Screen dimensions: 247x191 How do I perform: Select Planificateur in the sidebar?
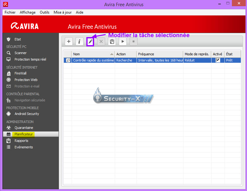pos(24,134)
